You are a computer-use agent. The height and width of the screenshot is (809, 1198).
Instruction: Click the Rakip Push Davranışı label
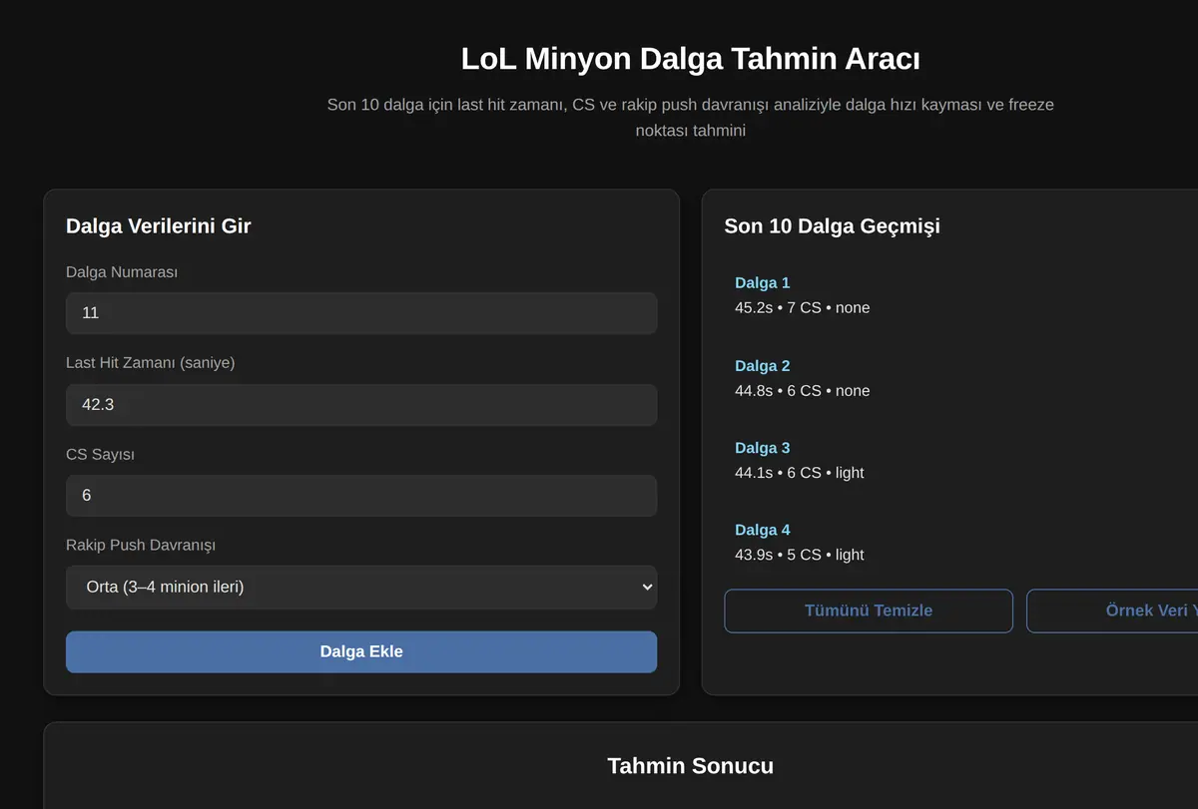[141, 546]
